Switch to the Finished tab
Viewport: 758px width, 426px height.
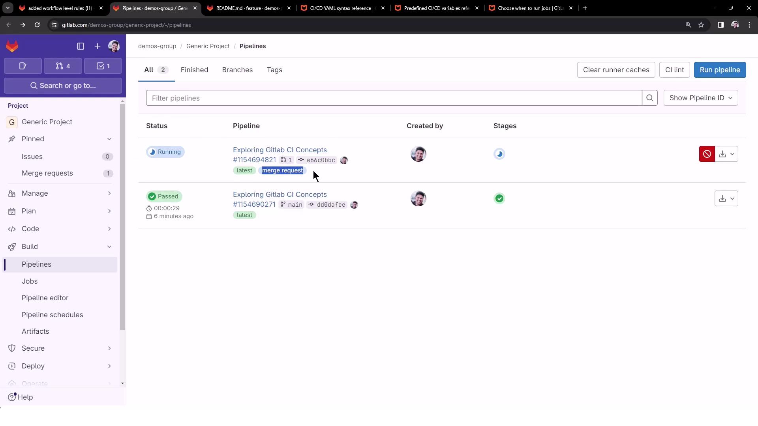point(194,70)
